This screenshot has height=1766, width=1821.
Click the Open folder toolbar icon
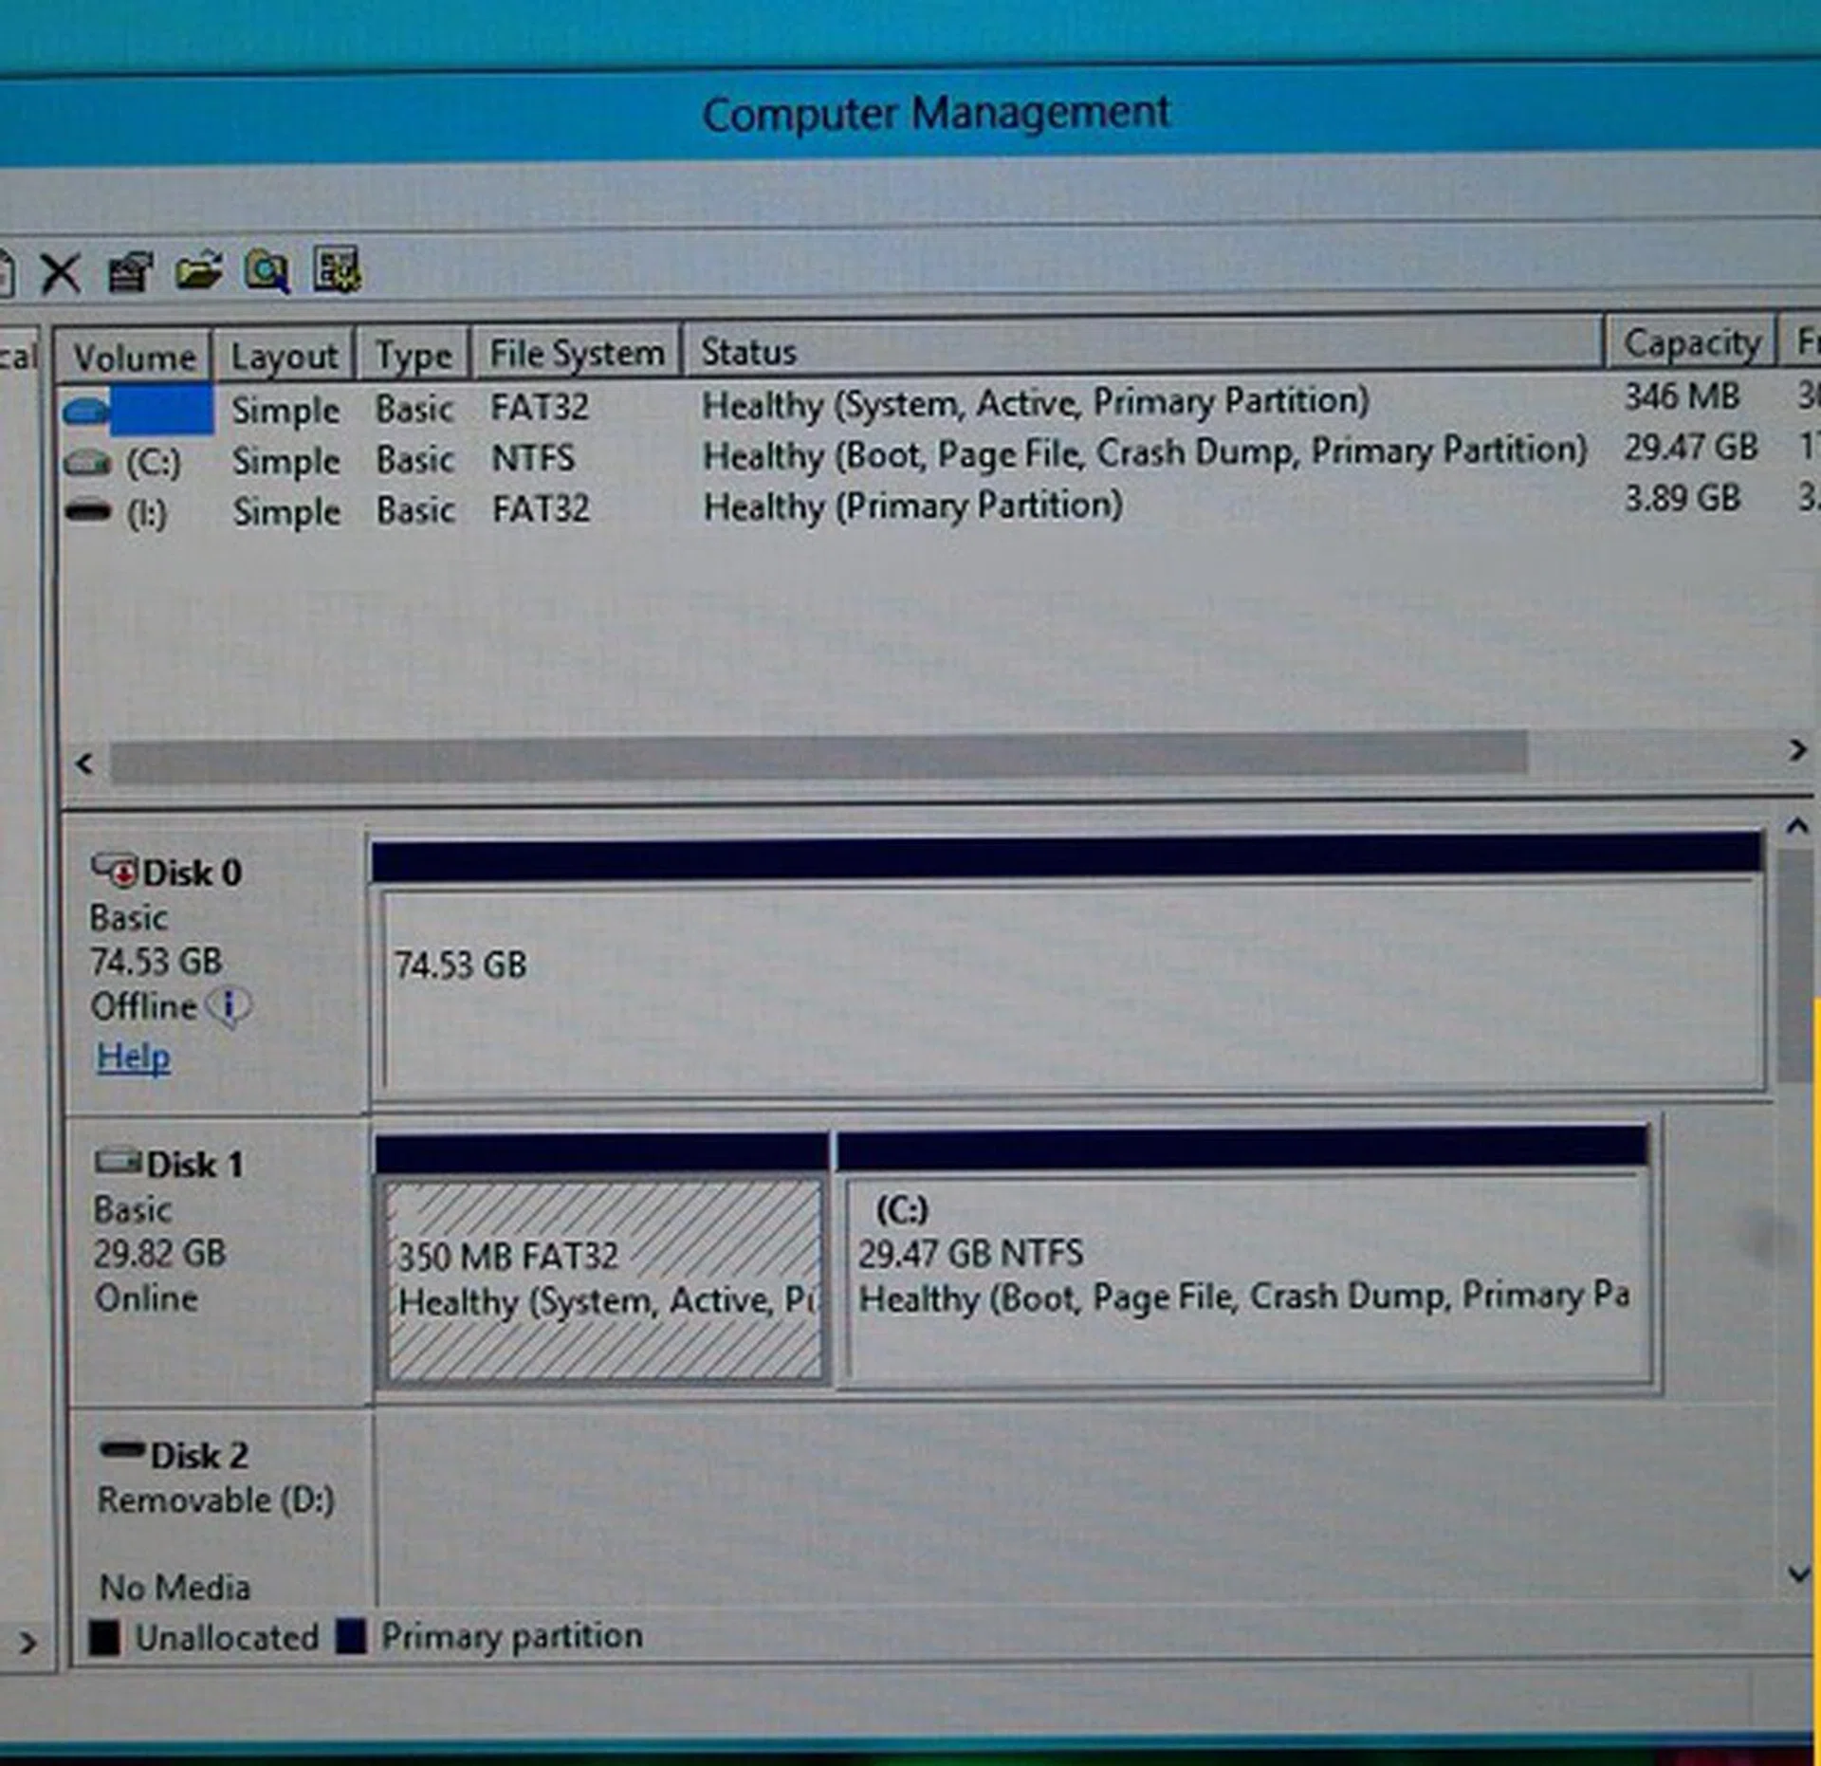coord(199,272)
